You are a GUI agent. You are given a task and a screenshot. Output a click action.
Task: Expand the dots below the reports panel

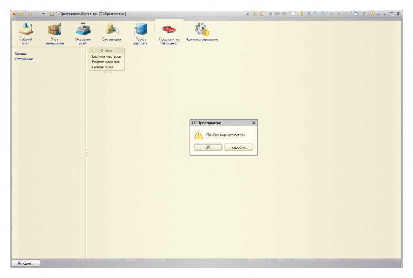pyautogui.click(x=108, y=72)
